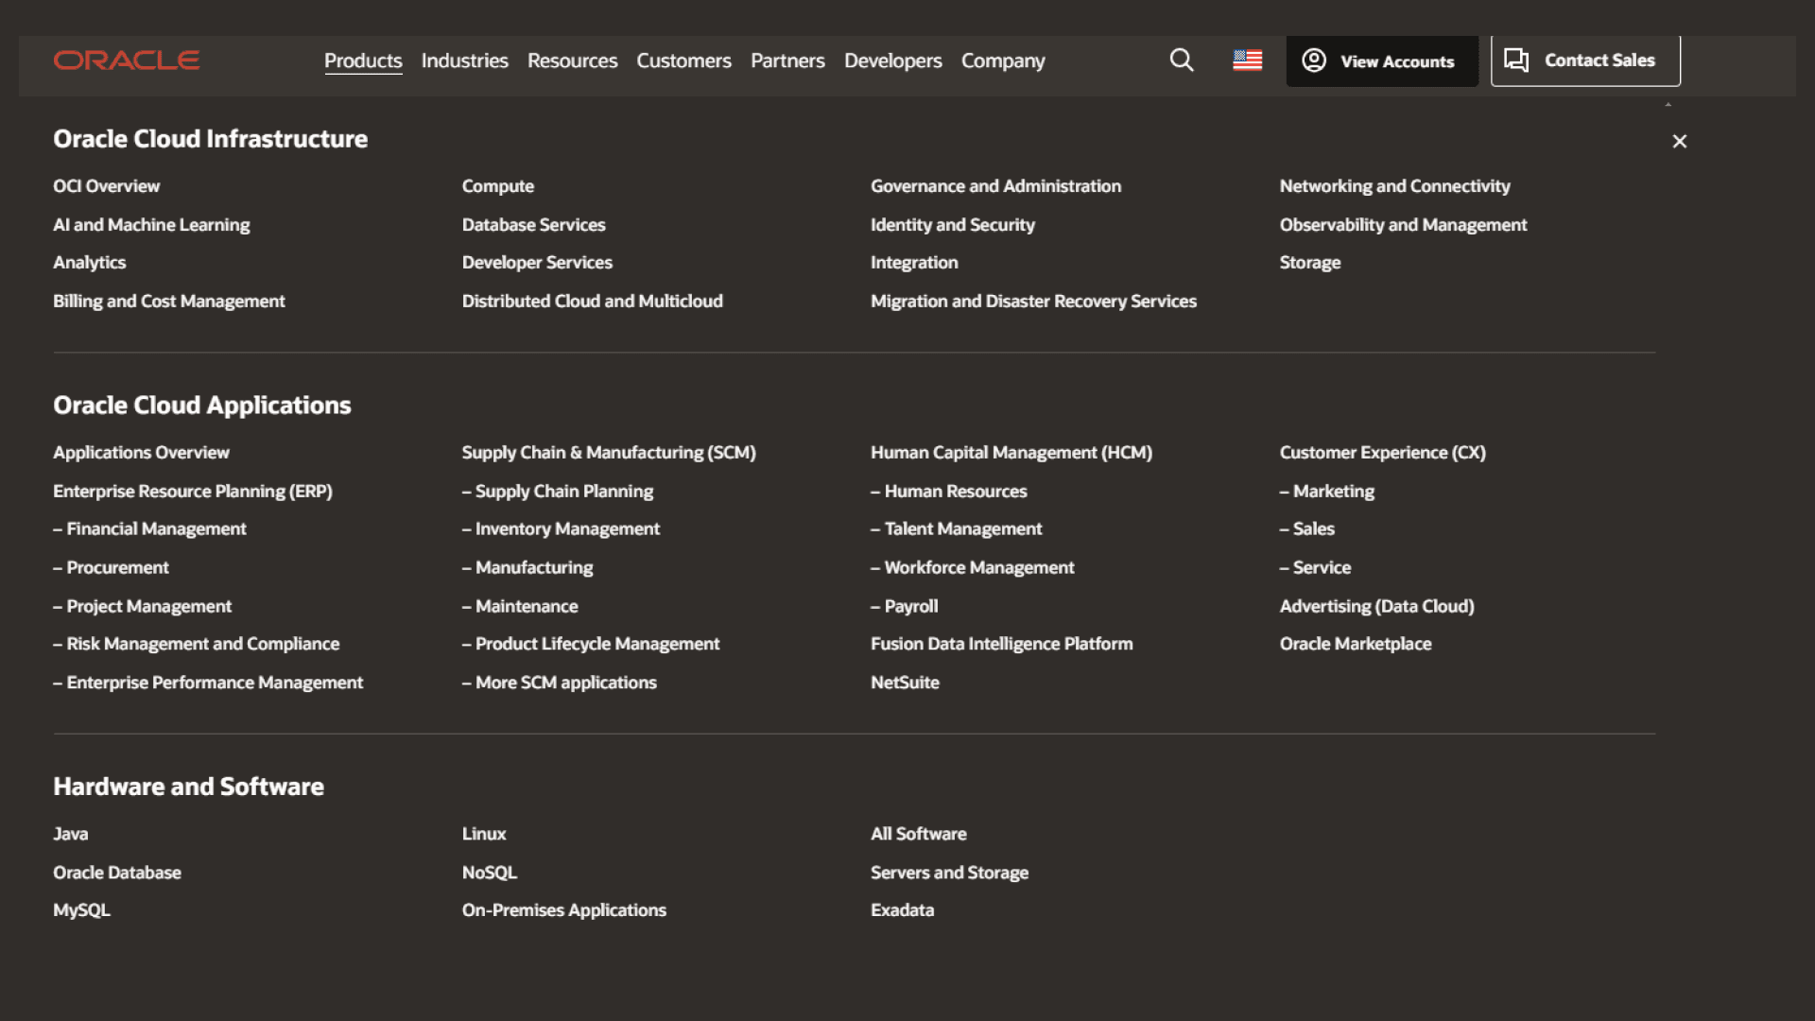Image resolution: width=1815 pixels, height=1021 pixels.
Task: Go to OCI Overview
Action: 107,186
